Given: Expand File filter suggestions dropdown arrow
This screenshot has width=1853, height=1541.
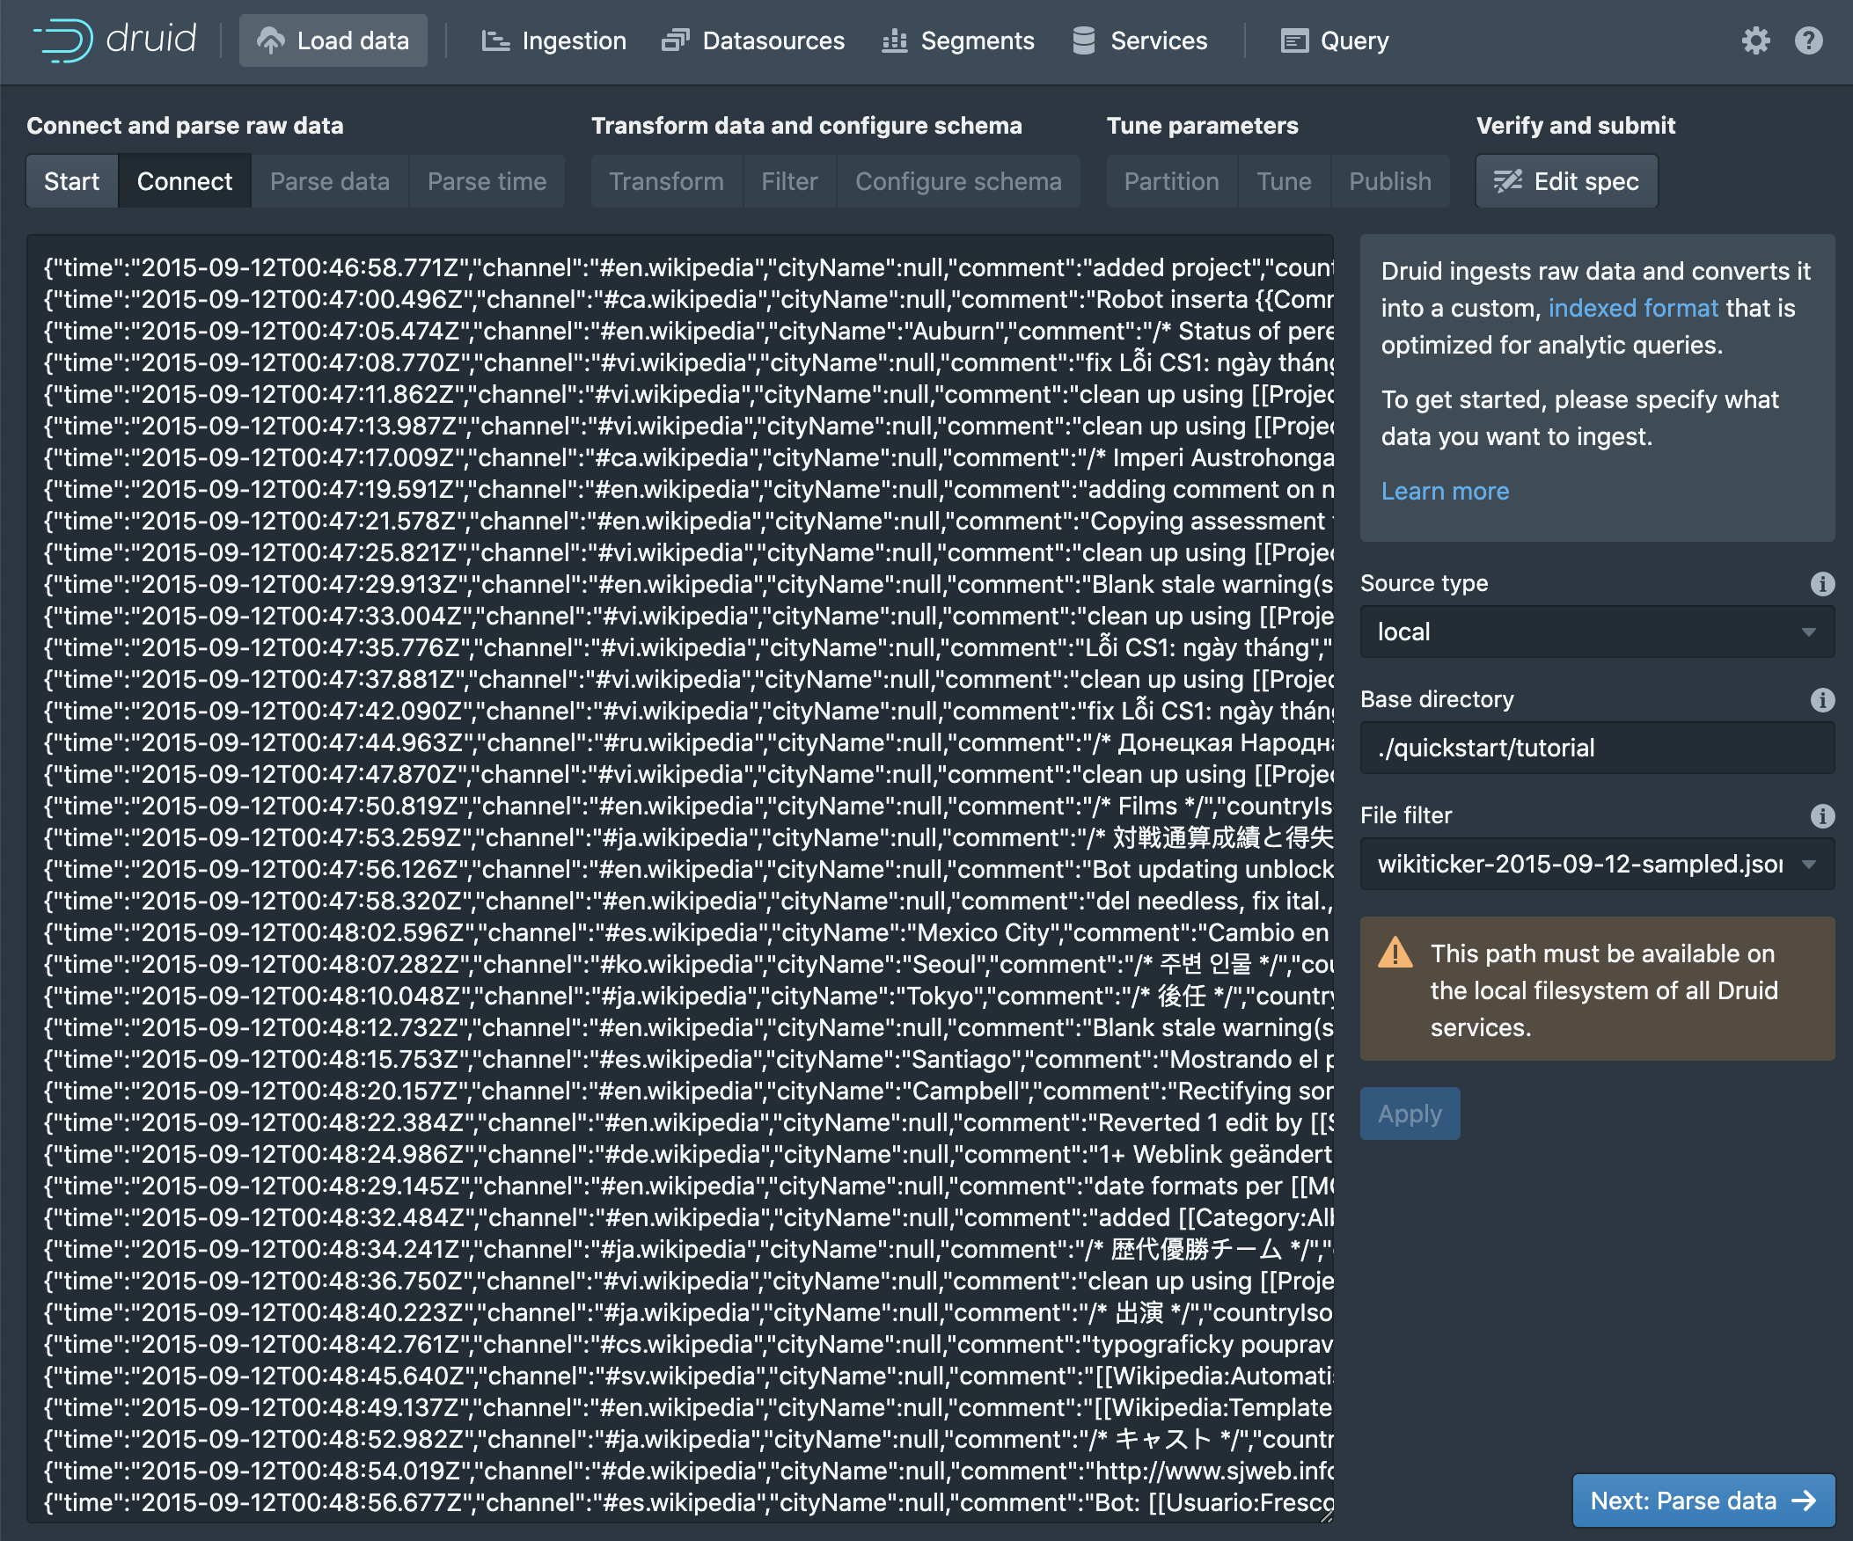Looking at the screenshot, I should click(x=1809, y=865).
